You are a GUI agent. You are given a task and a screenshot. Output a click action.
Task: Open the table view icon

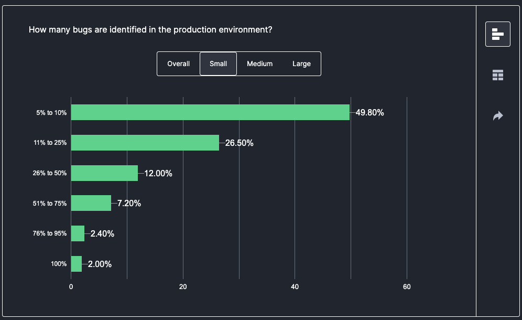coord(497,75)
